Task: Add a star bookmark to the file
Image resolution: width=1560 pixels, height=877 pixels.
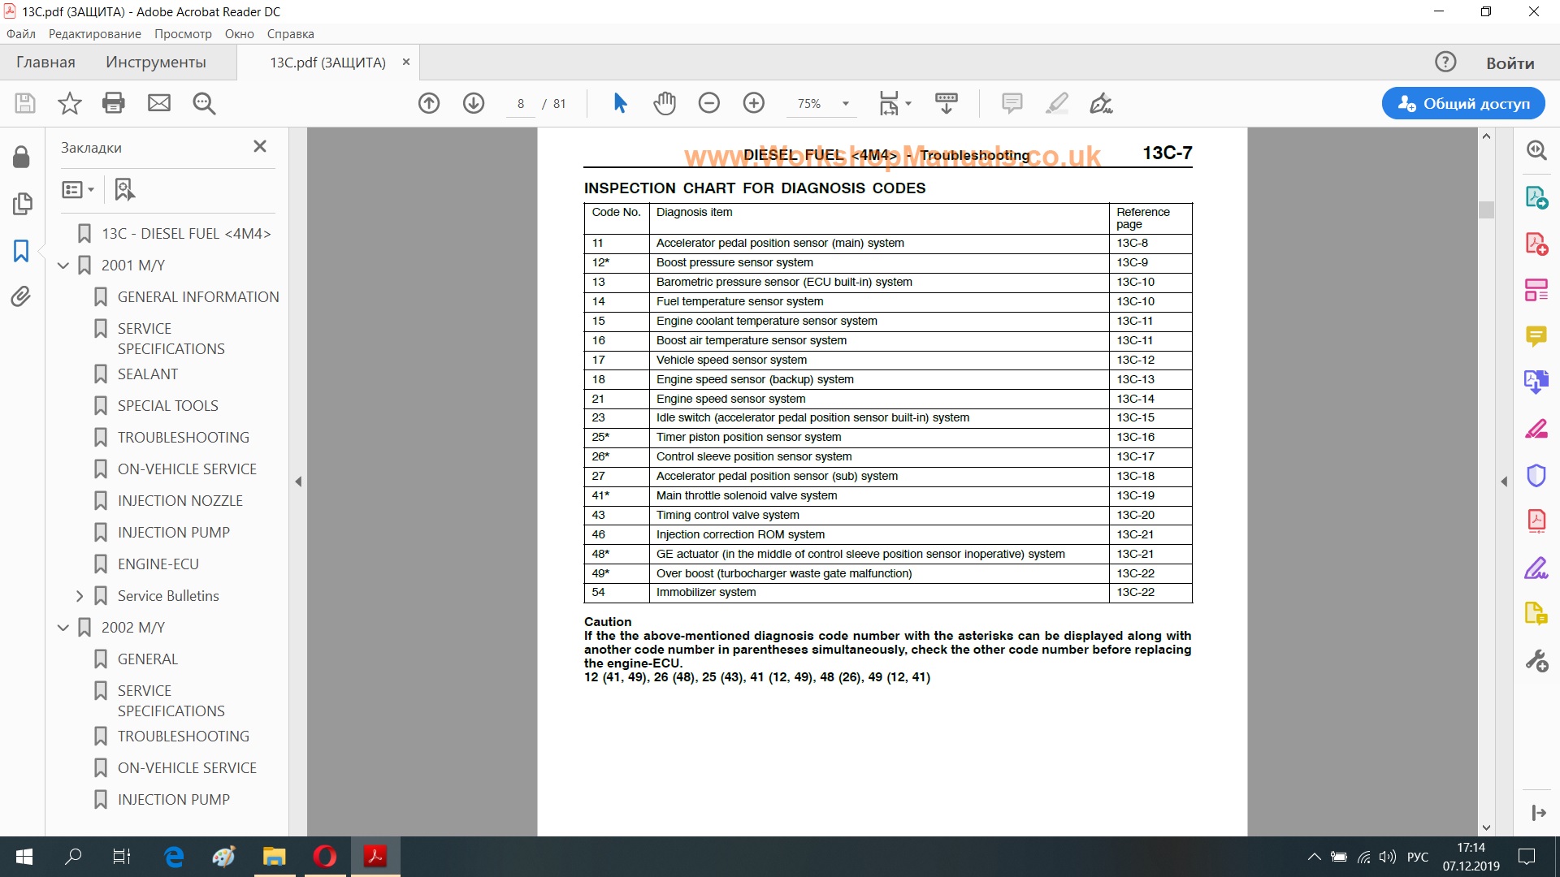Action: [70, 103]
